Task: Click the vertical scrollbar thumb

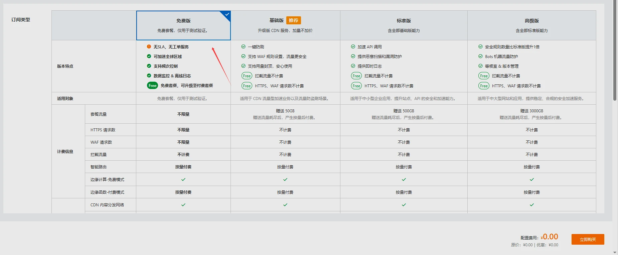Action: tap(615, 50)
